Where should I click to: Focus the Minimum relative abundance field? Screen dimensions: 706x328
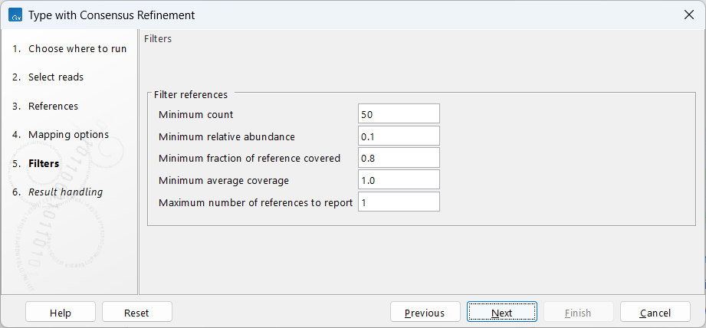point(399,136)
